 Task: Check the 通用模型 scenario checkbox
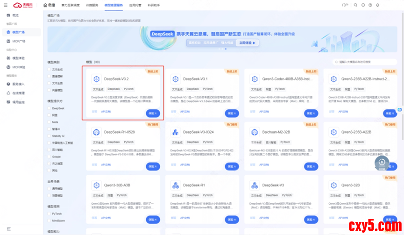[49, 189]
